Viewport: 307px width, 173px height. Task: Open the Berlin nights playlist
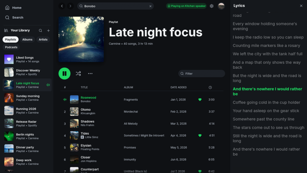click(x=27, y=136)
